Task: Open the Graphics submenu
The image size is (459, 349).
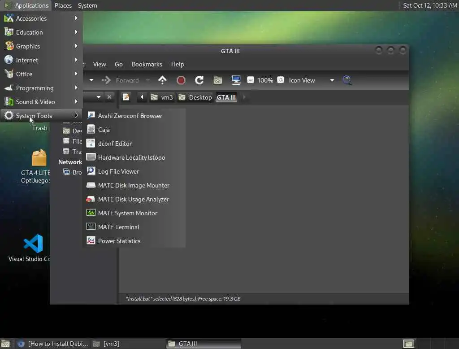Action: tap(41, 46)
